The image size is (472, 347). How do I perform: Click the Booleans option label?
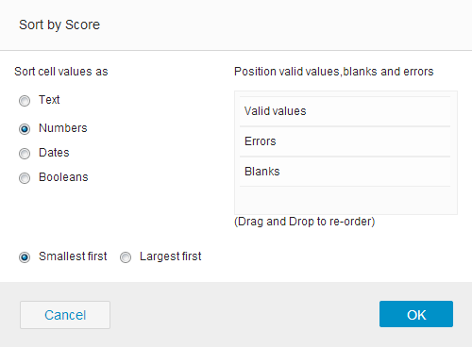pyautogui.click(x=63, y=177)
